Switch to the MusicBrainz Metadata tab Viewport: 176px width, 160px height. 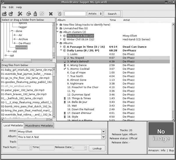click(39, 126)
